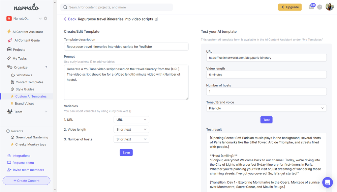The width and height of the screenshot is (337, 192).
Task: Open the notifications mail icon
Action: point(311,7)
